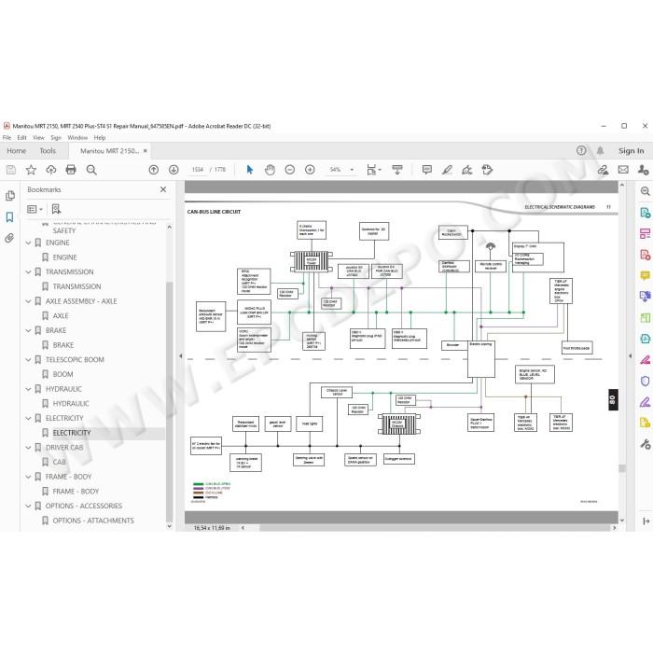Jump to the OPTIONS - ATTACHMENTS bookmark

93,521
